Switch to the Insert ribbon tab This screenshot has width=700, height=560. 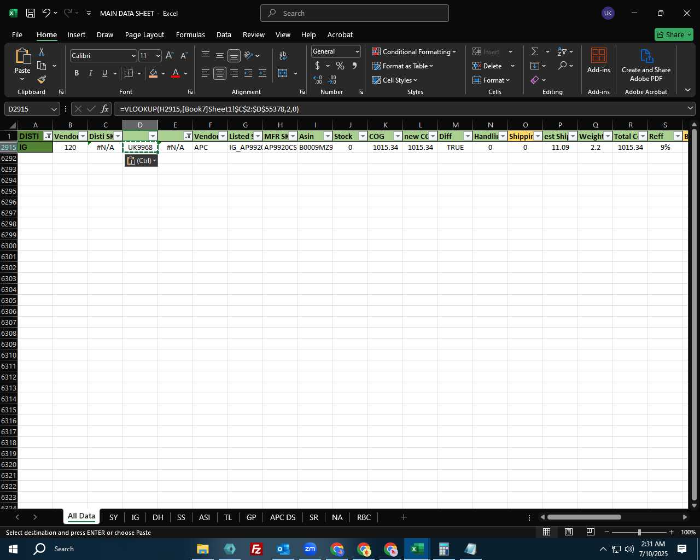tap(77, 34)
